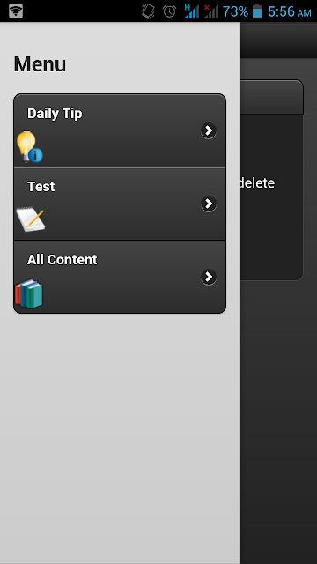The image size is (317, 564).
Task: Tap the no-signal icon with red X
Action: [211, 11]
